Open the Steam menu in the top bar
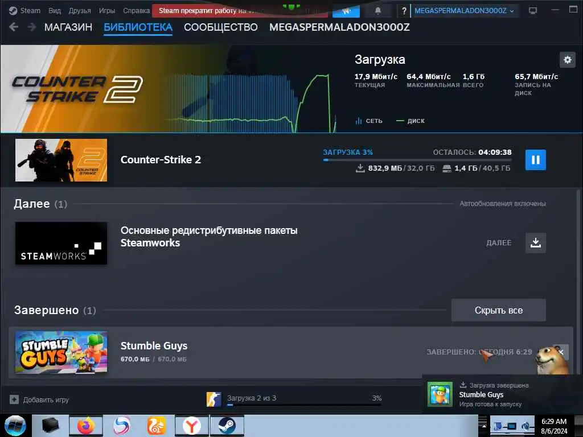The image size is (583, 437). [24, 10]
